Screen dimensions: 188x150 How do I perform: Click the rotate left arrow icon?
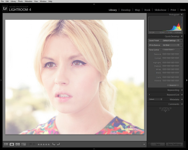coord(54,144)
